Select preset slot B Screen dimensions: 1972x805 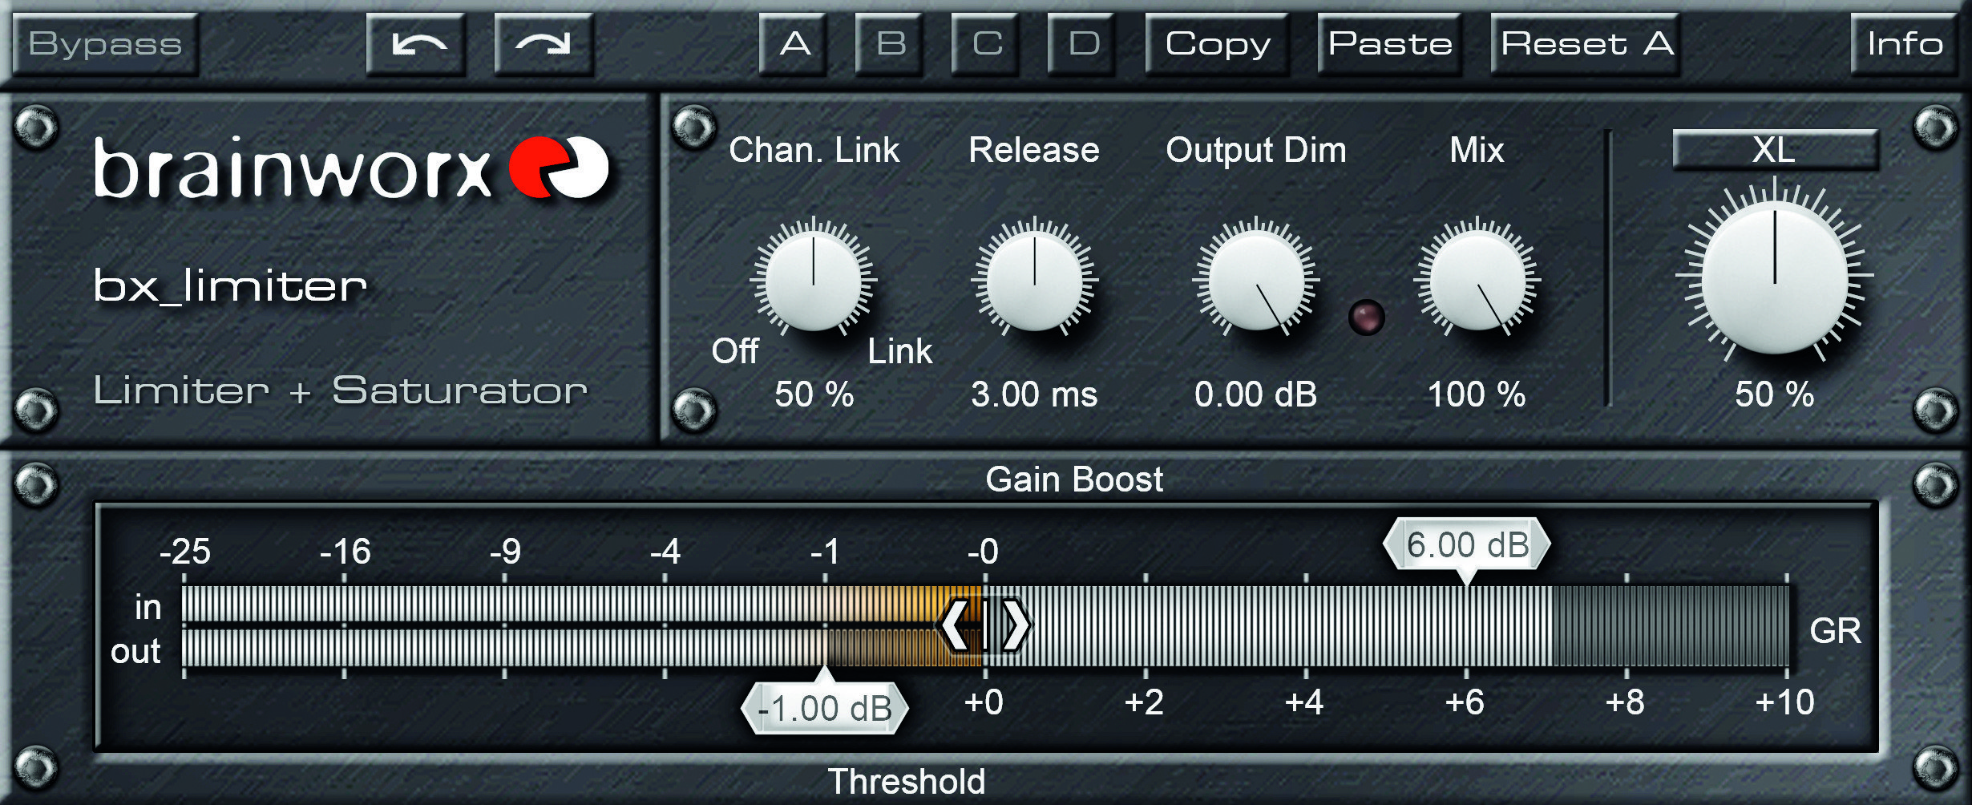pos(890,44)
